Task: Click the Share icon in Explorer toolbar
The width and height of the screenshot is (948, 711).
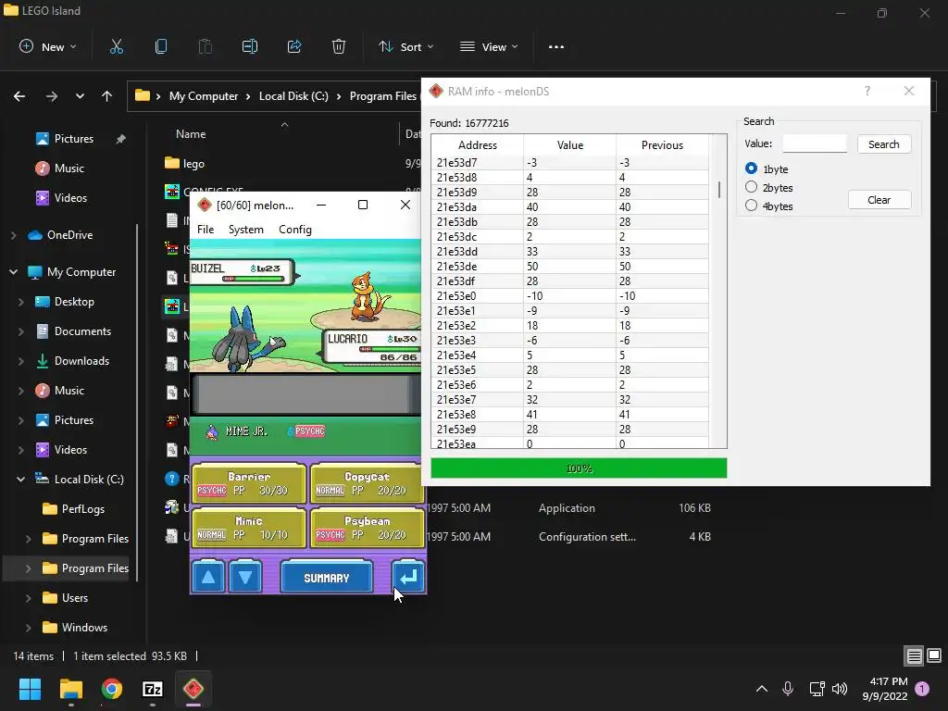Action: tap(294, 46)
